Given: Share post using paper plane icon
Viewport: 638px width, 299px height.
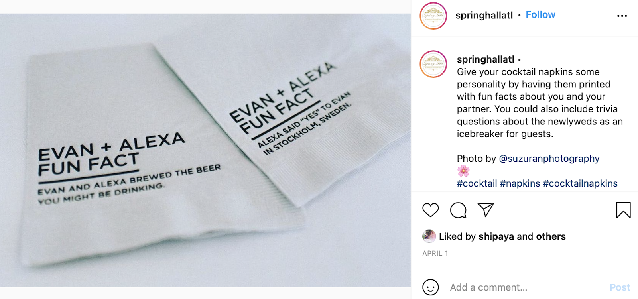Looking at the screenshot, I should [x=486, y=210].
